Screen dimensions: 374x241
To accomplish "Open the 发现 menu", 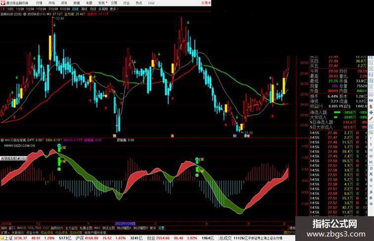I will pos(102,3).
